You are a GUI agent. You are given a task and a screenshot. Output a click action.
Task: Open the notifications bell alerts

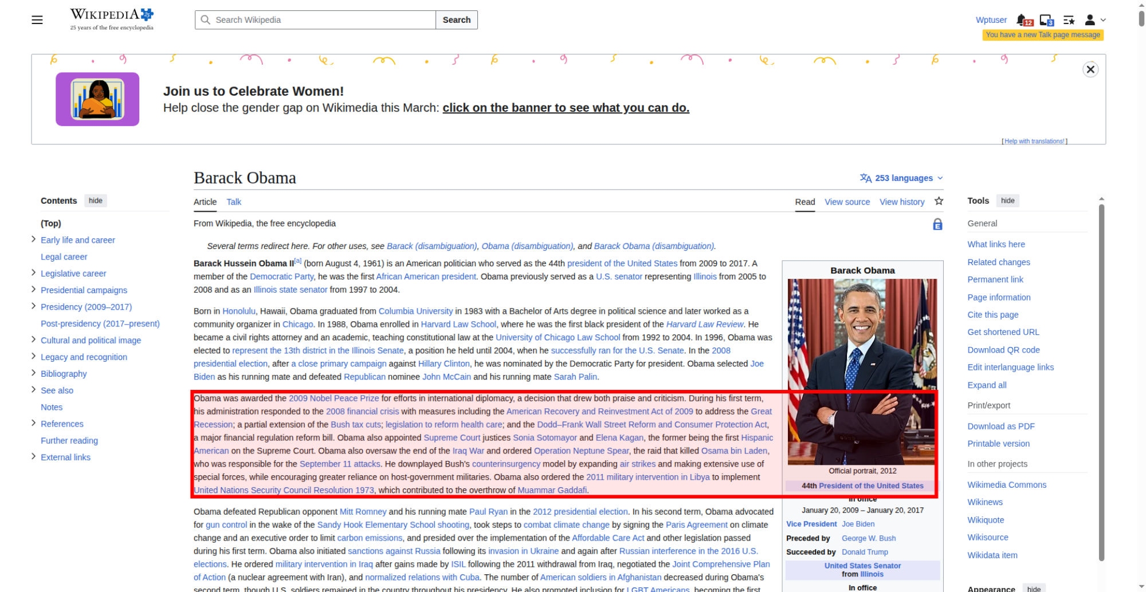tap(1023, 20)
